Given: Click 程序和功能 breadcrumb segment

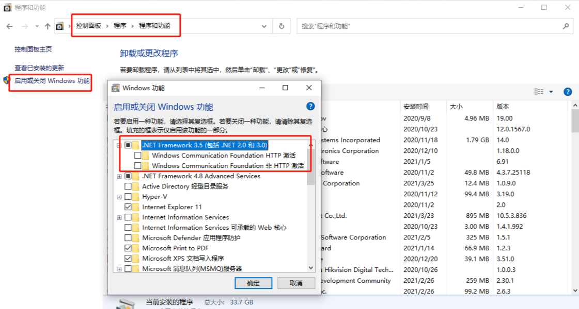Looking at the screenshot, I should click(154, 25).
